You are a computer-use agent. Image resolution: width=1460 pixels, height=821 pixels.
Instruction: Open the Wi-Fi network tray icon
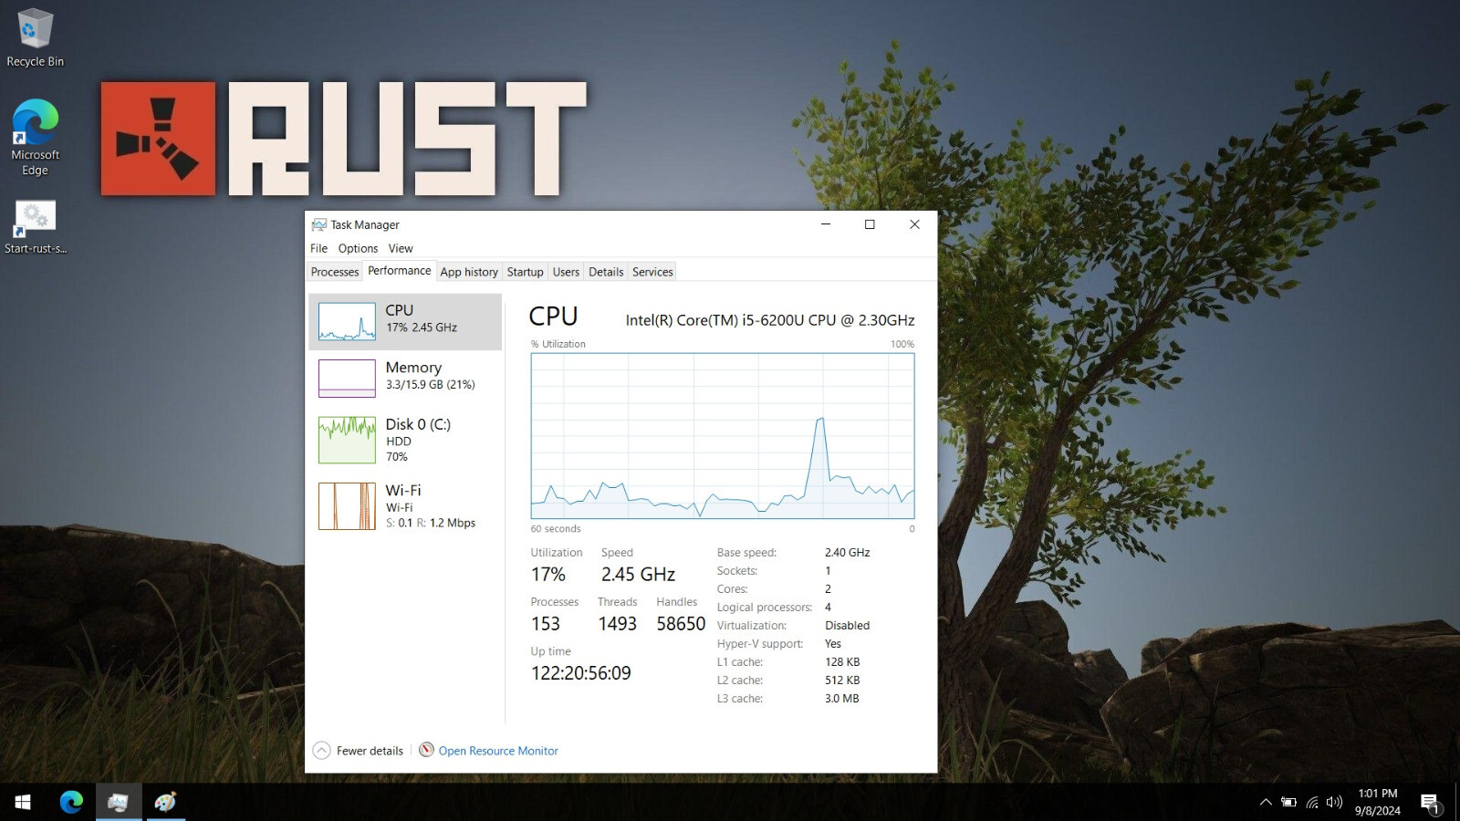(x=1312, y=803)
